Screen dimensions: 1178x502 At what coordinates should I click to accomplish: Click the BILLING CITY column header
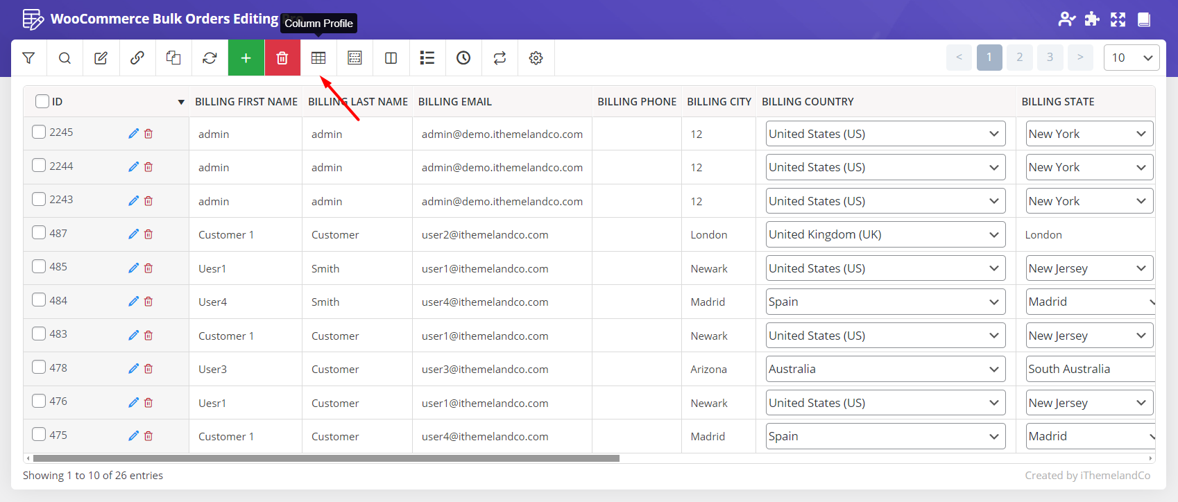pyautogui.click(x=719, y=102)
